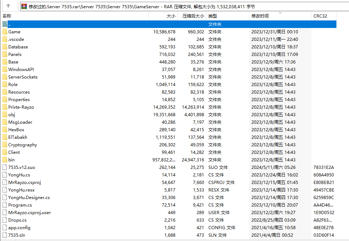This screenshot has width=349, height=241.
Task: Click the 7535.sln file icon
Action: (x=5, y=235)
